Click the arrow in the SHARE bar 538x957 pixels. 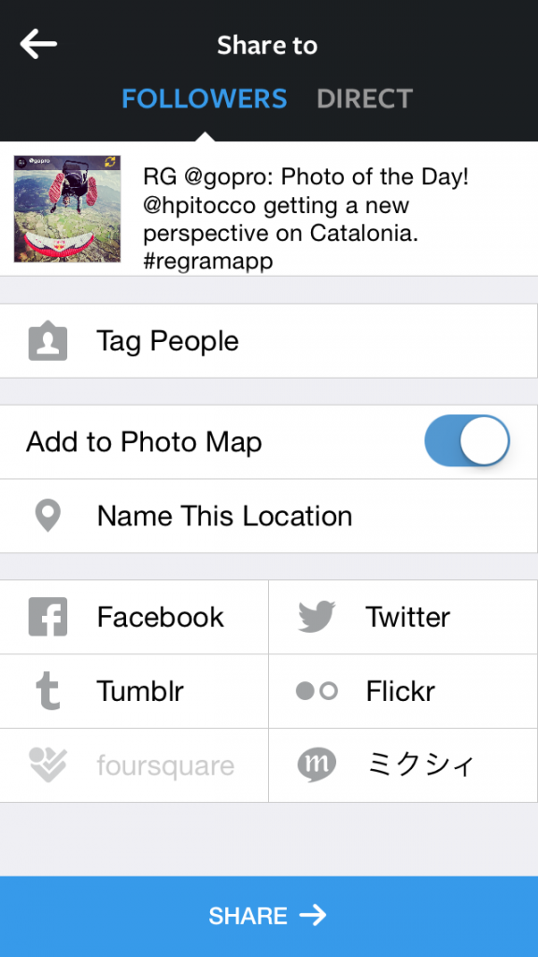pos(313,916)
